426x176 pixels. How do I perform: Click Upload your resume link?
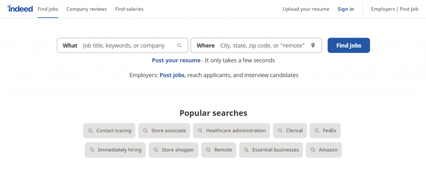(x=306, y=9)
